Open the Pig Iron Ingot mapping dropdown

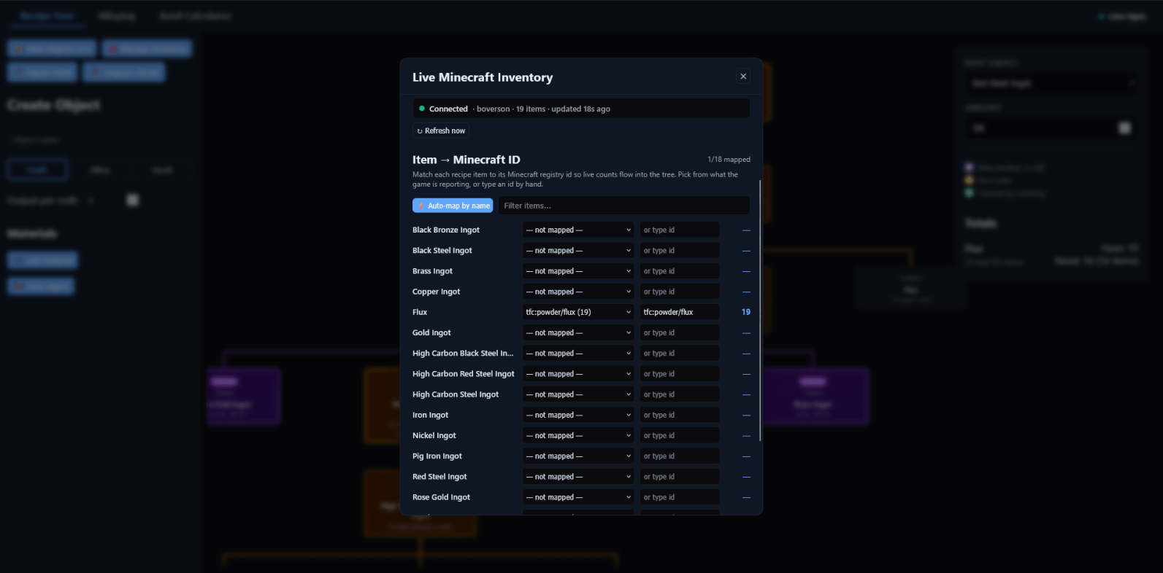pos(578,456)
